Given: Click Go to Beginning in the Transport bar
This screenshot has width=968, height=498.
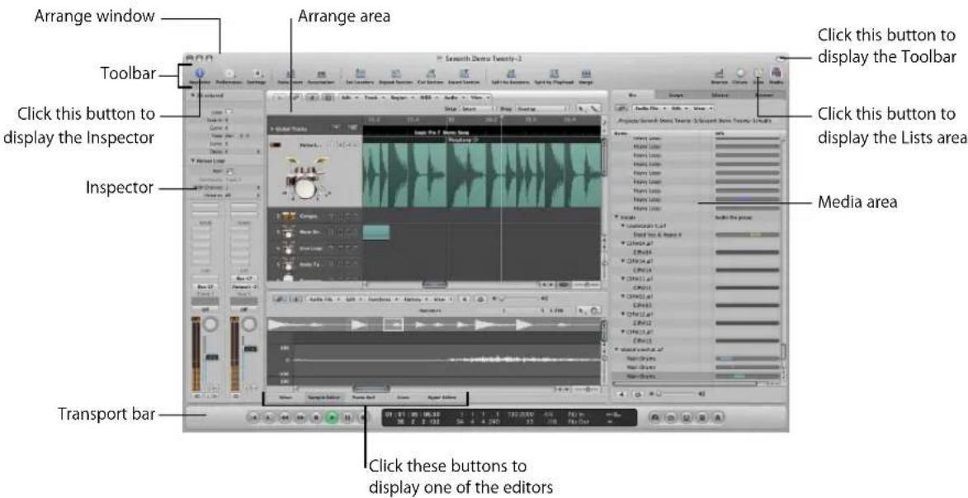Looking at the screenshot, I should tap(253, 418).
